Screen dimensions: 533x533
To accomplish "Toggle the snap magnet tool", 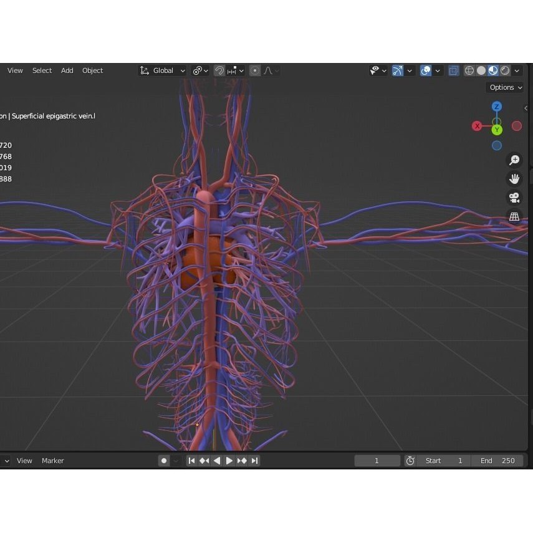I will (x=219, y=70).
